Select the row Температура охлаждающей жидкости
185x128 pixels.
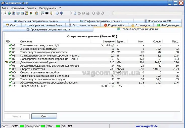click(x=92, y=52)
